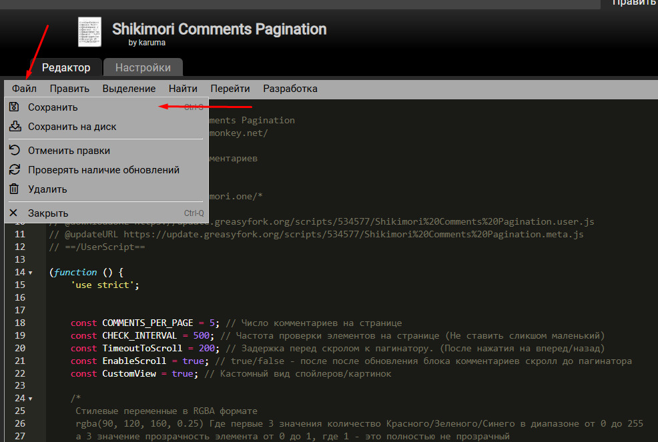
Task: Collapse the function block at line 14
Action: (31, 273)
